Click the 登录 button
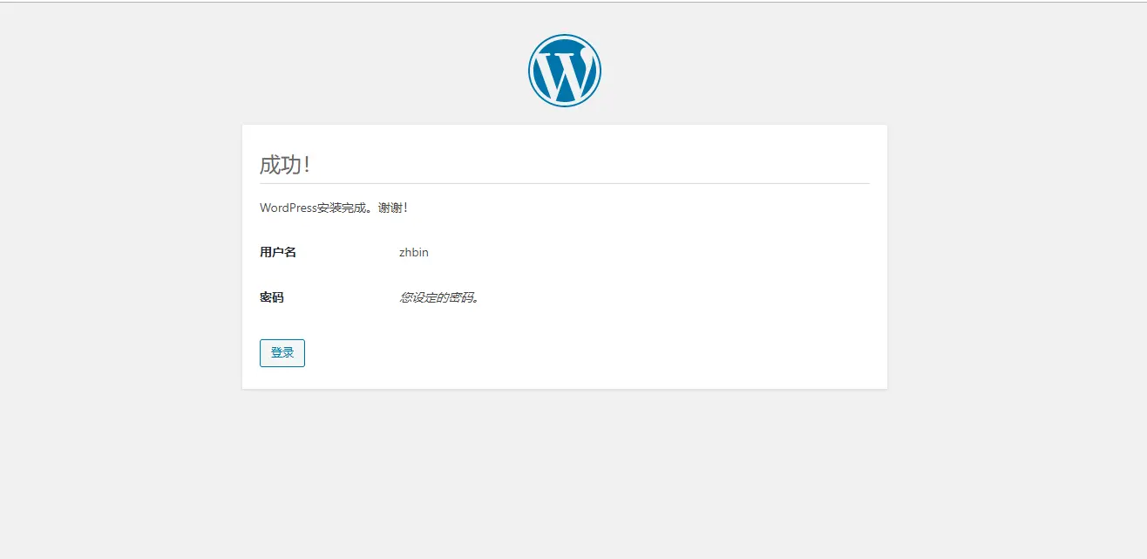The height and width of the screenshot is (559, 1147). pyautogui.click(x=282, y=353)
